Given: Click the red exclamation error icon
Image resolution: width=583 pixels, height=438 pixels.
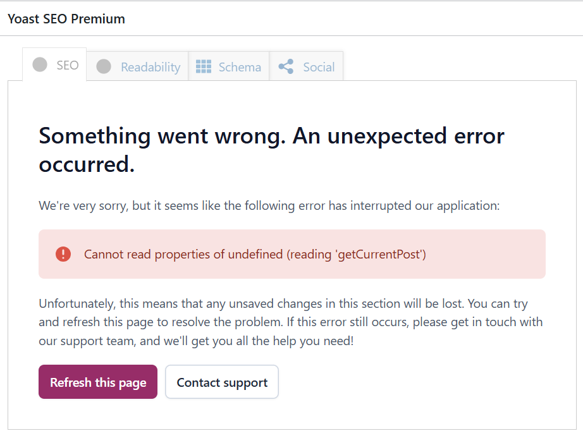Looking at the screenshot, I should [x=63, y=254].
